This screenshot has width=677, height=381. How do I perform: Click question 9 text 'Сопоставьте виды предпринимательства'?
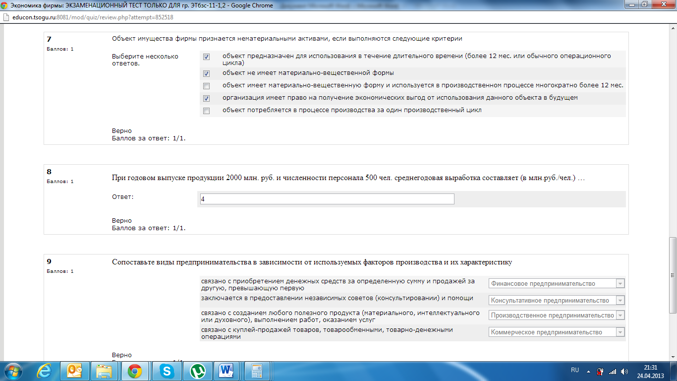pyautogui.click(x=312, y=262)
